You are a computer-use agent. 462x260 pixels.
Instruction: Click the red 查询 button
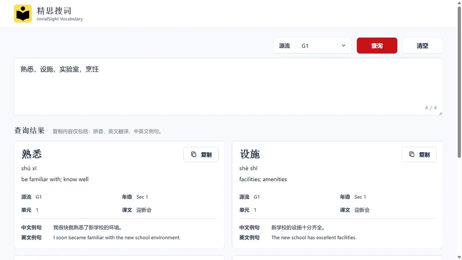[x=377, y=46]
